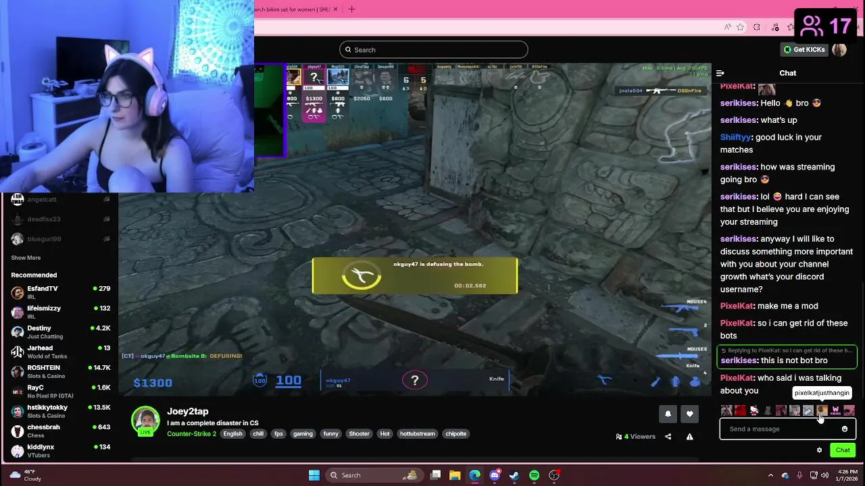The width and height of the screenshot is (865, 486).
Task: Click the browser favorites star icon
Action: click(x=741, y=27)
